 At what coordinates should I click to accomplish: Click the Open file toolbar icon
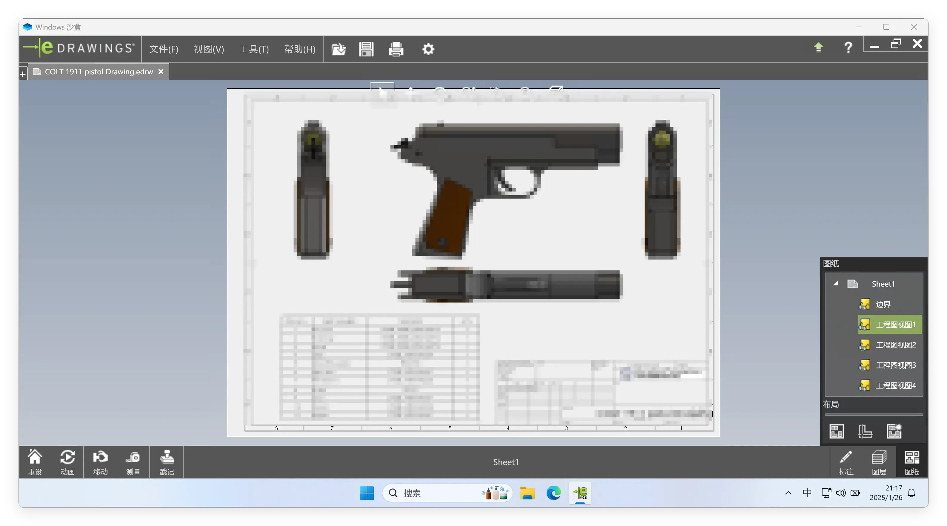click(338, 49)
